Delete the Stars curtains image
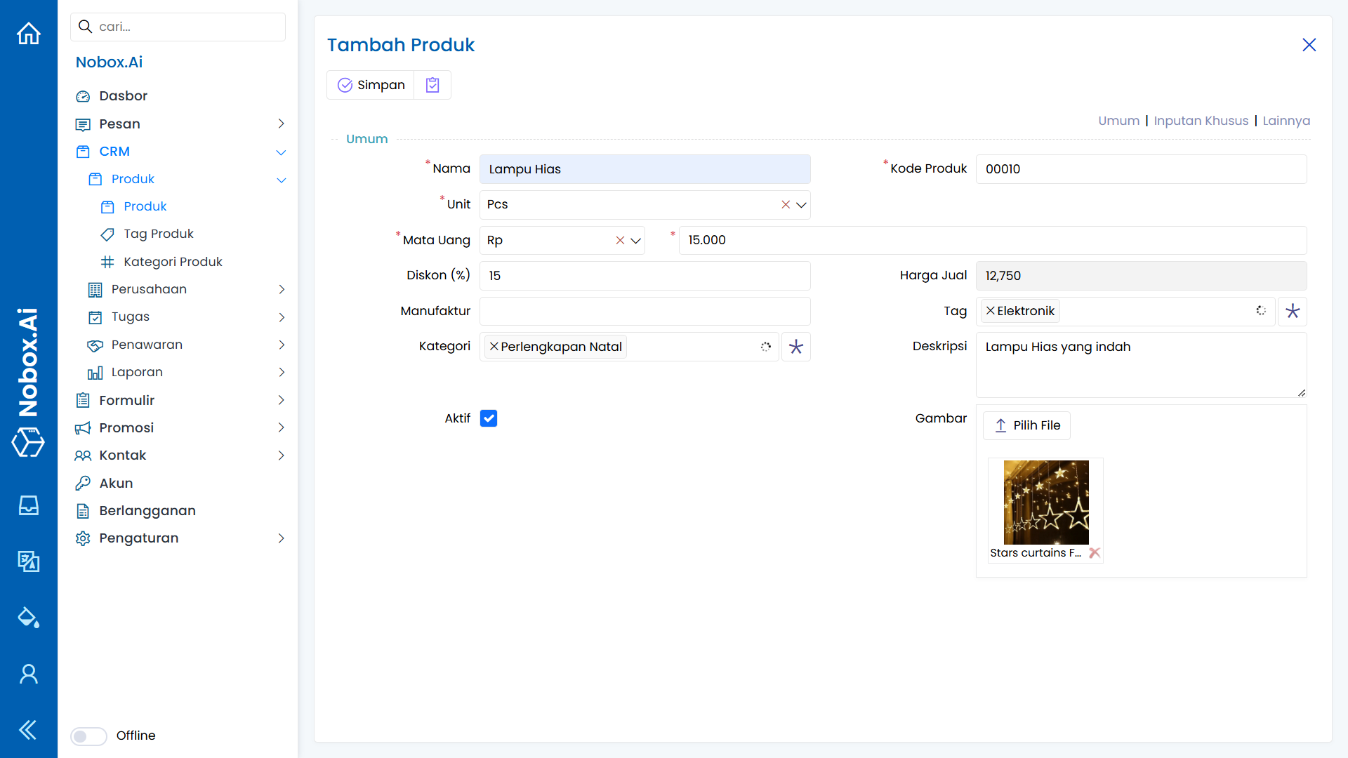Image resolution: width=1348 pixels, height=758 pixels. click(x=1095, y=553)
